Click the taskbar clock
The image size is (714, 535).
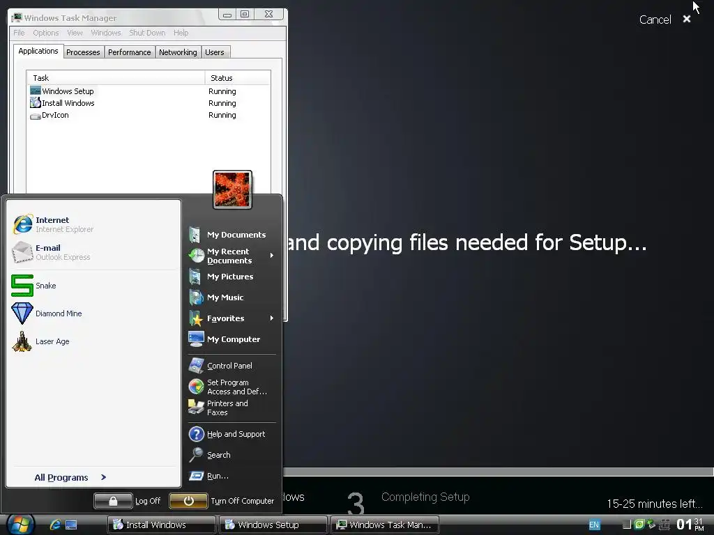(x=690, y=525)
